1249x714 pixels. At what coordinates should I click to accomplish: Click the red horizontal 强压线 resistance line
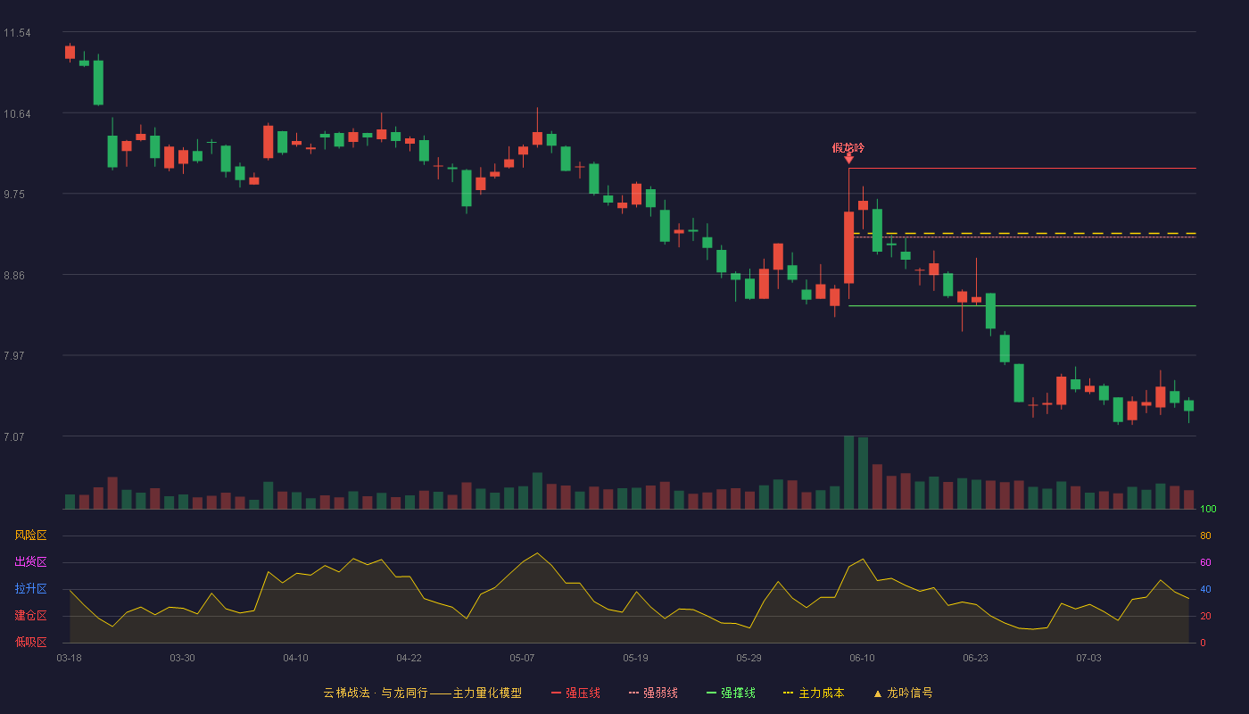[x=1022, y=168]
